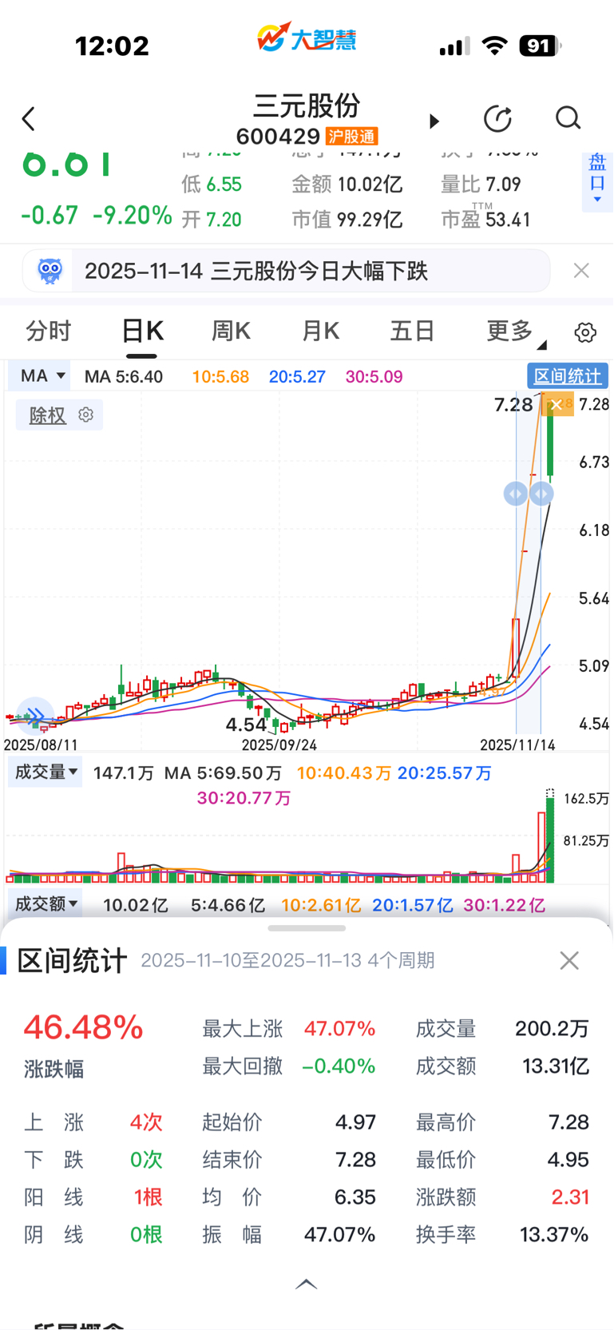614x1330 pixels.
Task: Tap 开 7.20 value
Action: [x=212, y=220]
